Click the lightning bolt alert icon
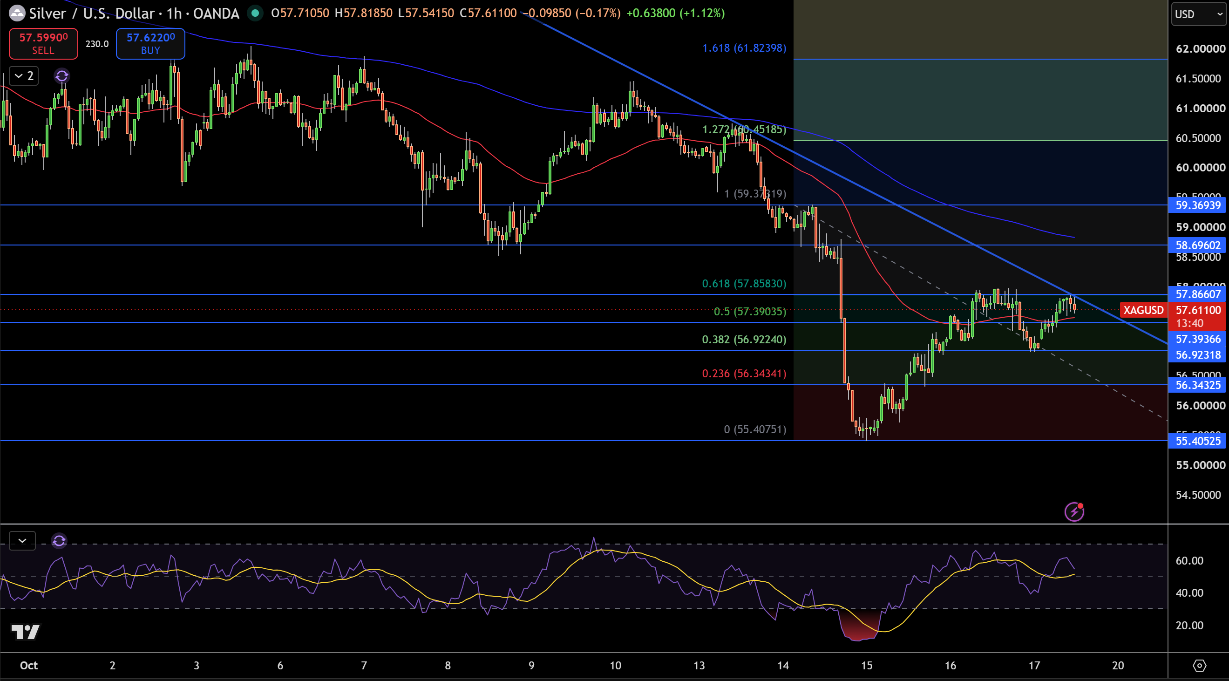The height and width of the screenshot is (681, 1229). pyautogui.click(x=1074, y=511)
